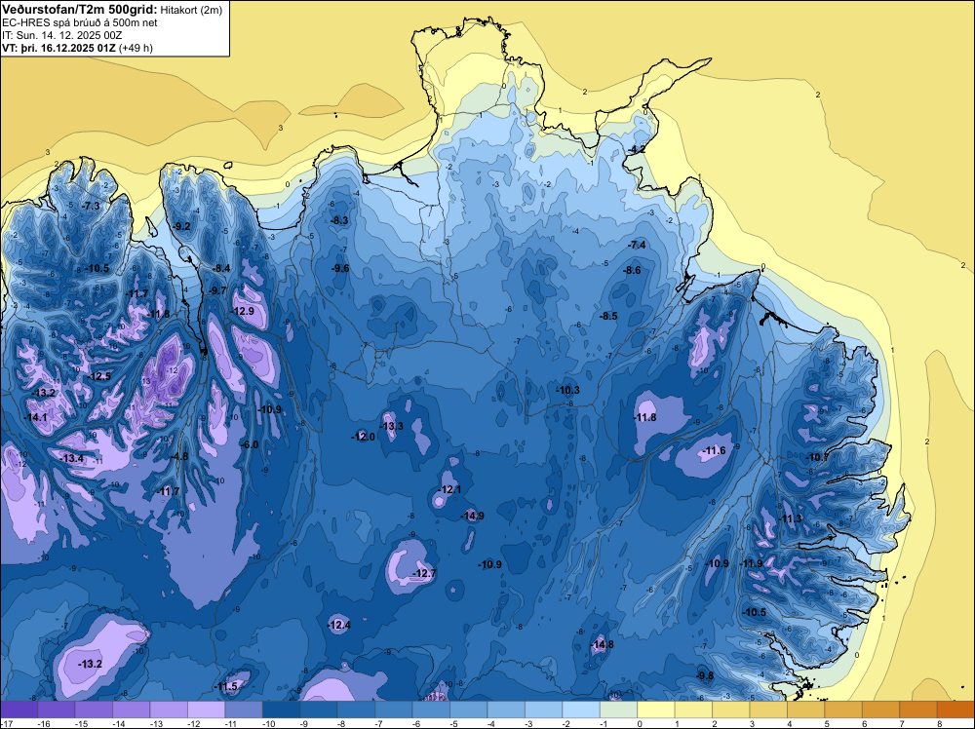
Task: Select the 8 dark orange legend swatch
Action: click(x=955, y=710)
